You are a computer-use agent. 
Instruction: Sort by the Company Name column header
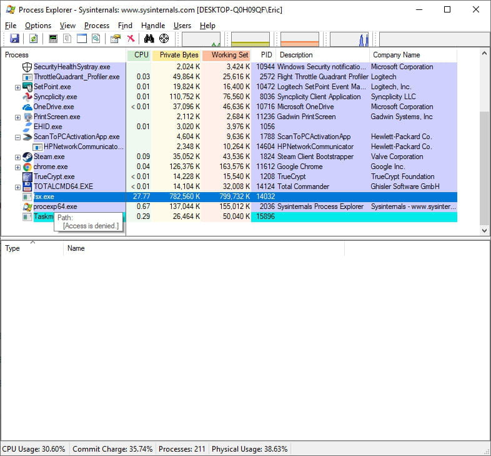[x=413, y=55]
